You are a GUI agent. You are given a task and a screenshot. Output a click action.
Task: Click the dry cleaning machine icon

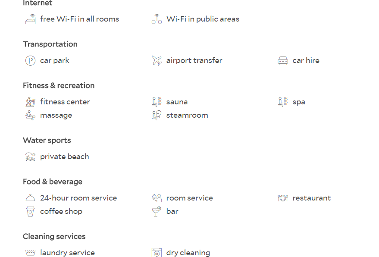coord(157,252)
